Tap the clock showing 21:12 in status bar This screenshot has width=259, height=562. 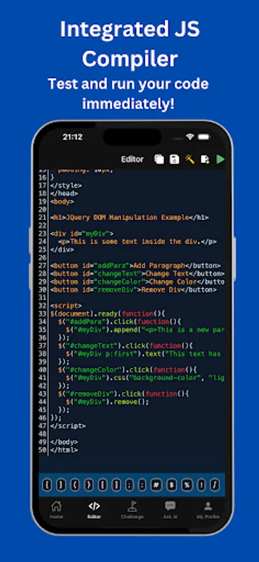[72, 137]
